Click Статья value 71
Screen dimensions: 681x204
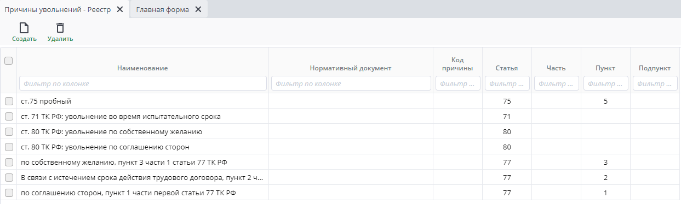pyautogui.click(x=507, y=116)
